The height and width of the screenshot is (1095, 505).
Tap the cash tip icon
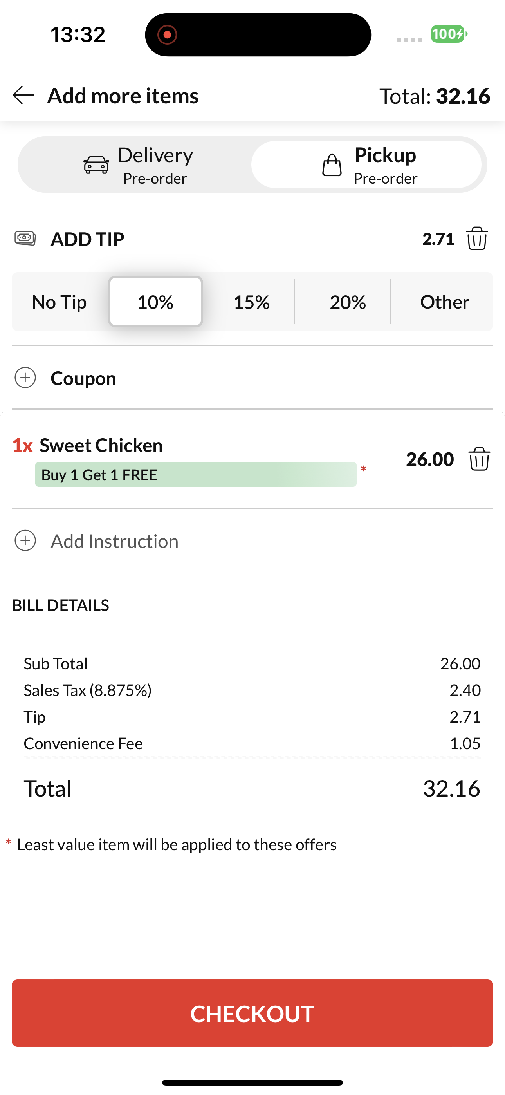click(x=25, y=239)
